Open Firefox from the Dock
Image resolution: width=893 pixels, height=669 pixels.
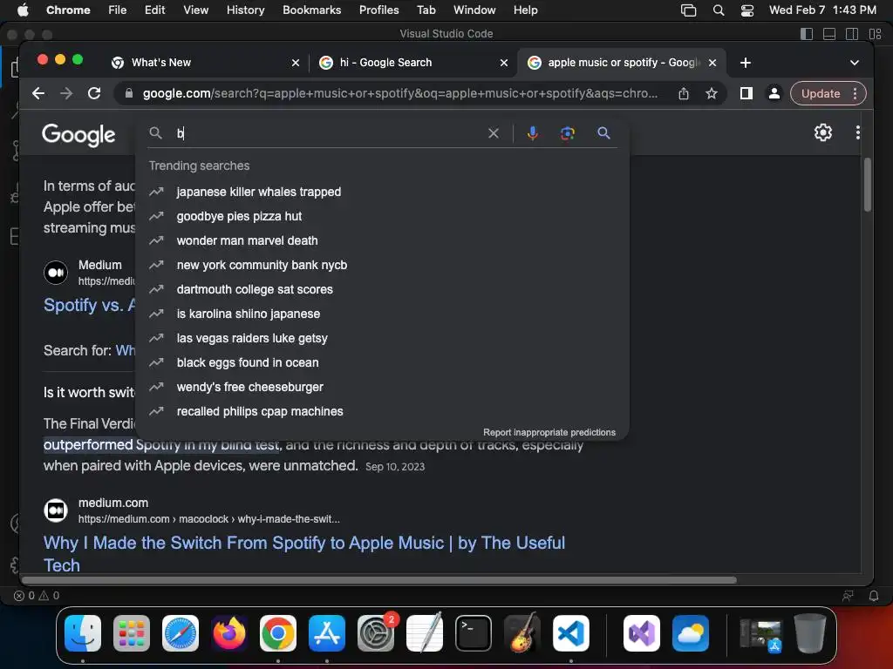click(229, 633)
